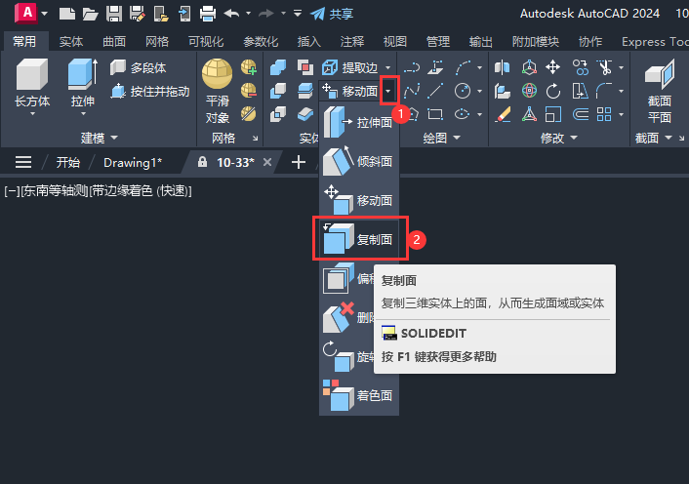Switch to the 网格 ribbon tab
Image resolution: width=689 pixels, height=484 pixels.
point(157,41)
